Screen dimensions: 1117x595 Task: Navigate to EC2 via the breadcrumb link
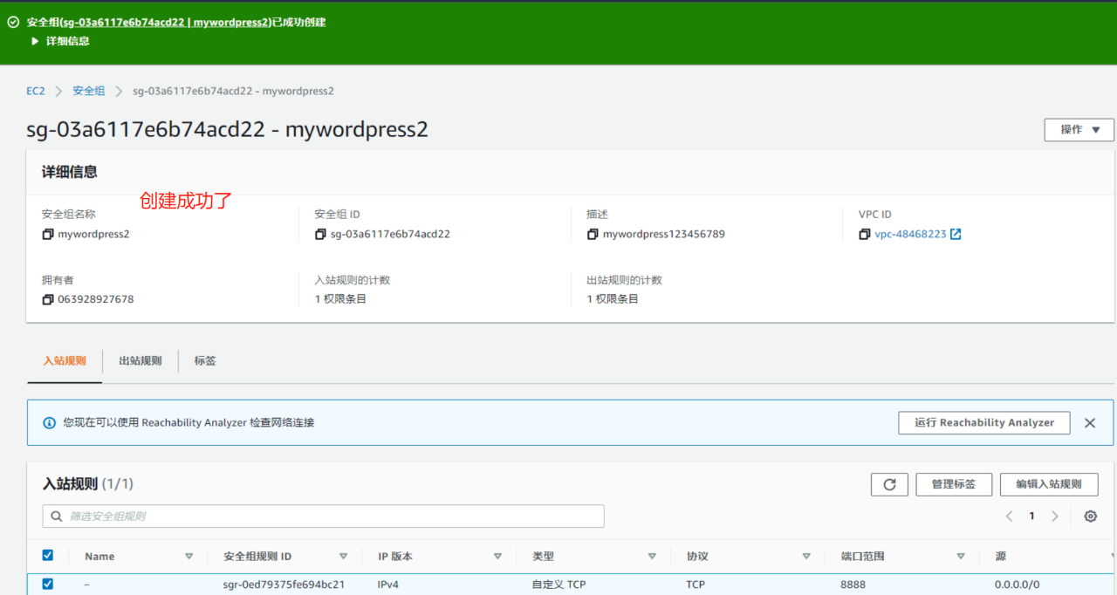point(35,91)
